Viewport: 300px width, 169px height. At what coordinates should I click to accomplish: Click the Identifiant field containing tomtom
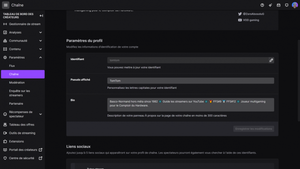click(x=188, y=60)
